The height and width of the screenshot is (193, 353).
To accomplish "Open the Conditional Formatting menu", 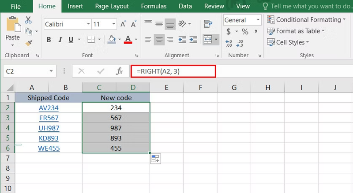I will (x=306, y=20).
